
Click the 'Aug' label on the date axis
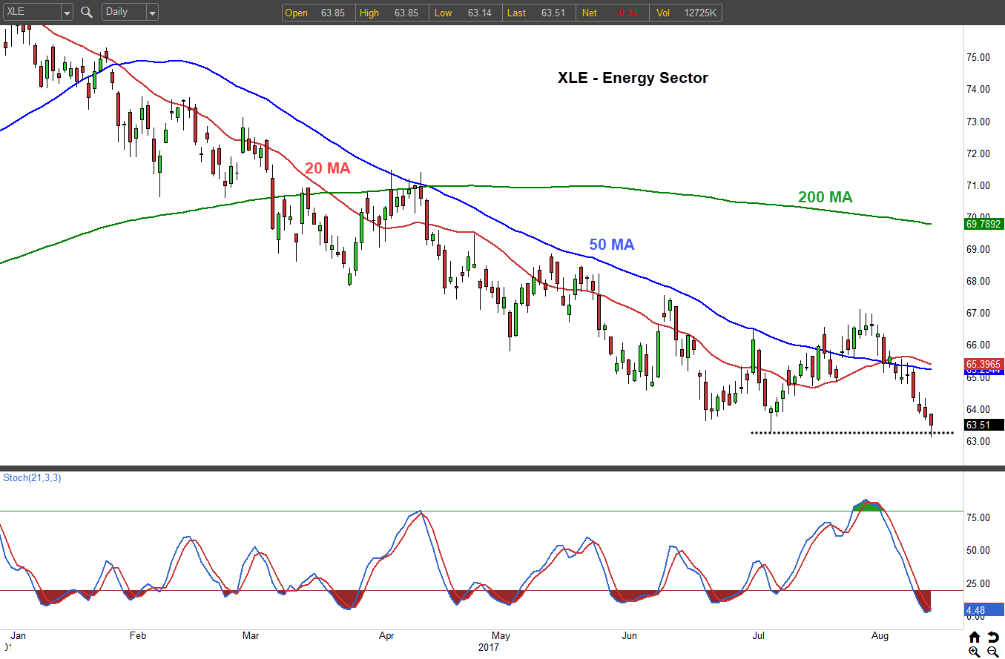point(880,636)
